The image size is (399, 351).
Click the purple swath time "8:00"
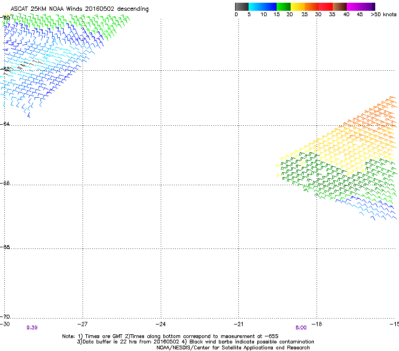(301, 328)
